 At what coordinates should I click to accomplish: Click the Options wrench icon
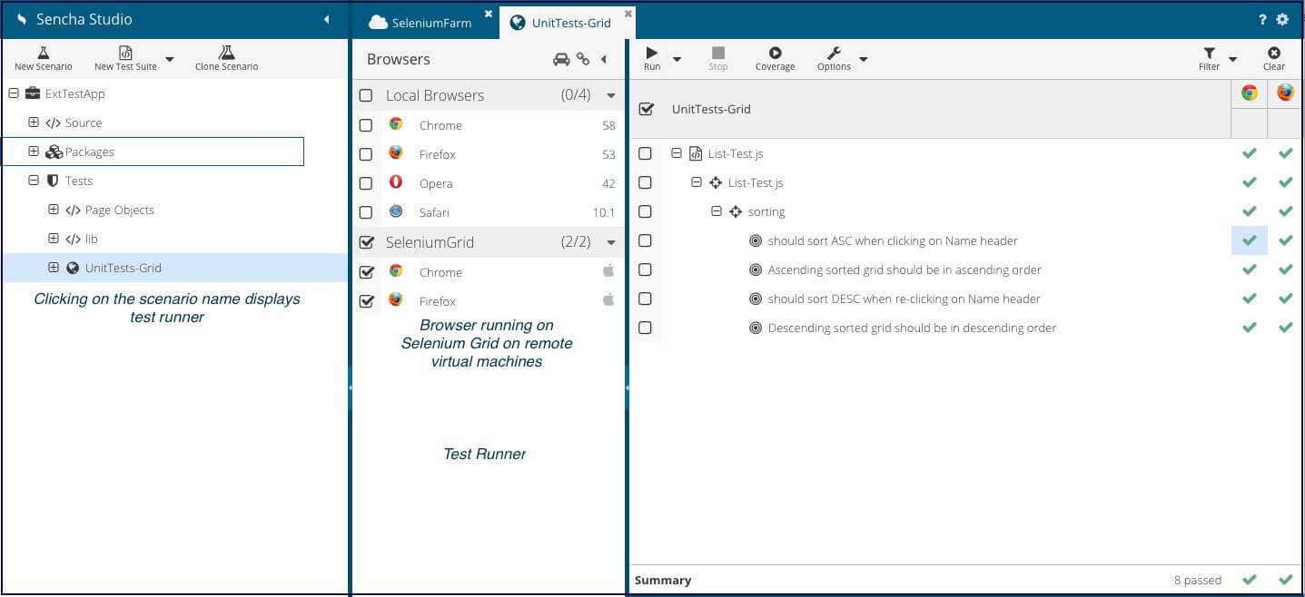click(834, 54)
